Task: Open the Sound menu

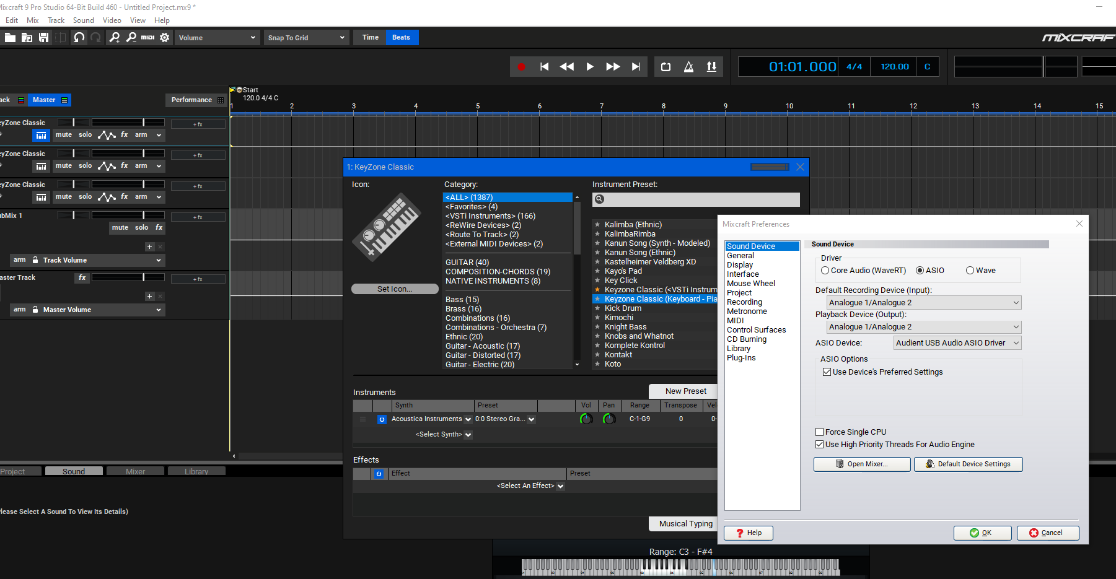Action: point(84,20)
